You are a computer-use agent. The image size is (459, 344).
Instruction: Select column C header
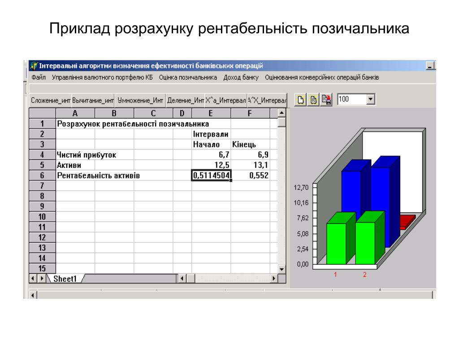click(153, 113)
